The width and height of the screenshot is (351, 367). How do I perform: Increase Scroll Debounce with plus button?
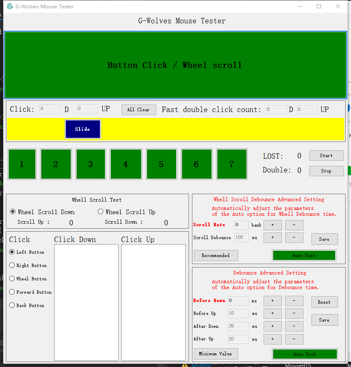pyautogui.click(x=273, y=237)
